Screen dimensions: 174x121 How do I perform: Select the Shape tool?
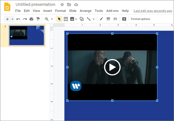[82, 19]
